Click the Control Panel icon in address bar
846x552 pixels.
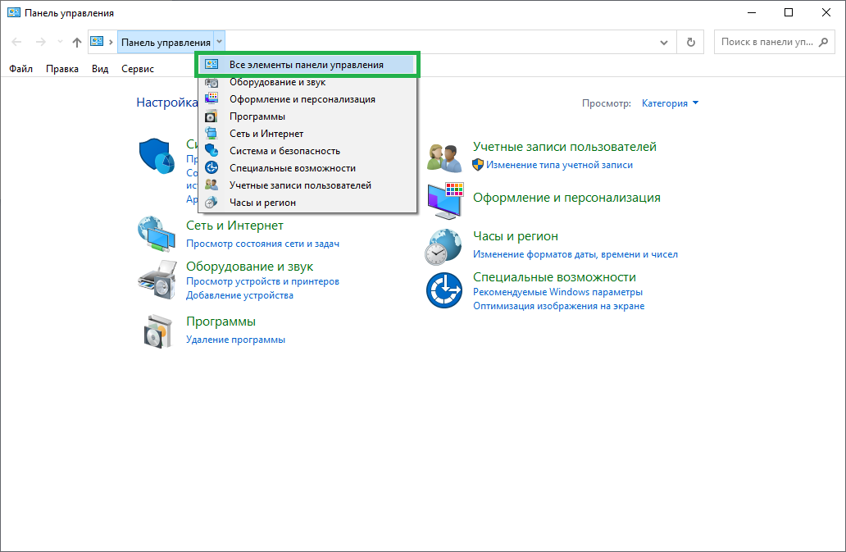tap(97, 42)
